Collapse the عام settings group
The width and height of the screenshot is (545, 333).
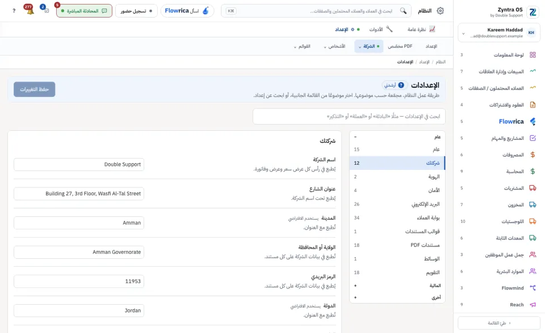tap(397, 137)
